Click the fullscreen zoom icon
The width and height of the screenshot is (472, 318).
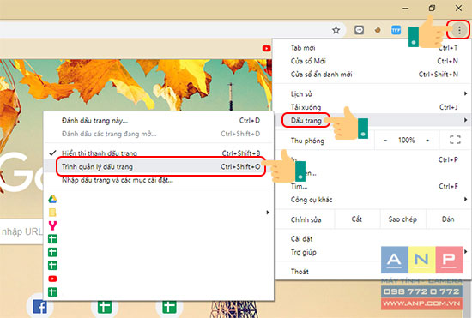pos(455,140)
